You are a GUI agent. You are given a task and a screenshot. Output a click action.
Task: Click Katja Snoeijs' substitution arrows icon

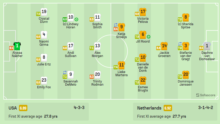[x=116, y=25]
